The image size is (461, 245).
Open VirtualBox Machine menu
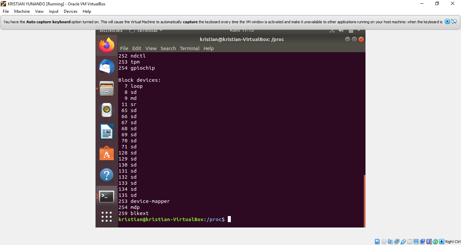tap(22, 11)
